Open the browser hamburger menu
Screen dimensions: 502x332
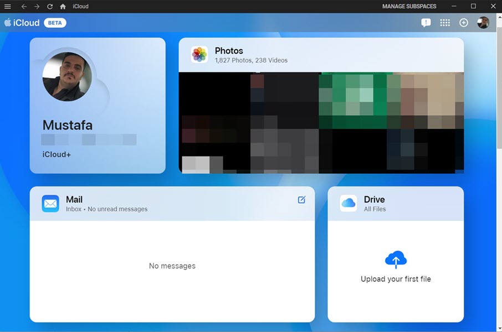tap(8, 6)
